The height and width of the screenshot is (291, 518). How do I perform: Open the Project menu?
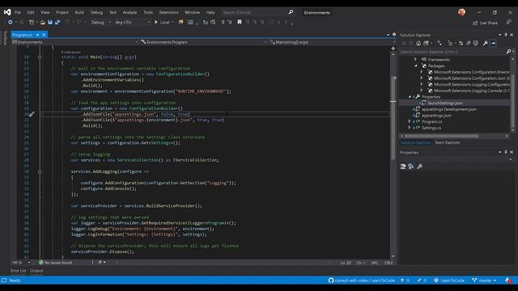point(62,12)
